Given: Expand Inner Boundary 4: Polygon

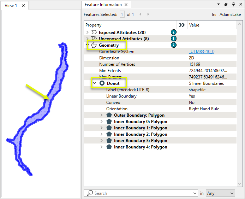Looking at the screenshot, I should point(102,147).
